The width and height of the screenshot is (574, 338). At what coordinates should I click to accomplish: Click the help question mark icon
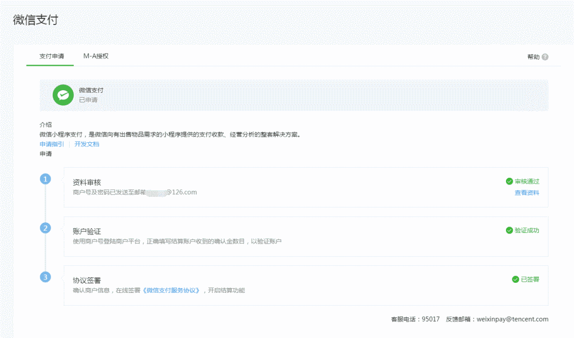click(545, 57)
